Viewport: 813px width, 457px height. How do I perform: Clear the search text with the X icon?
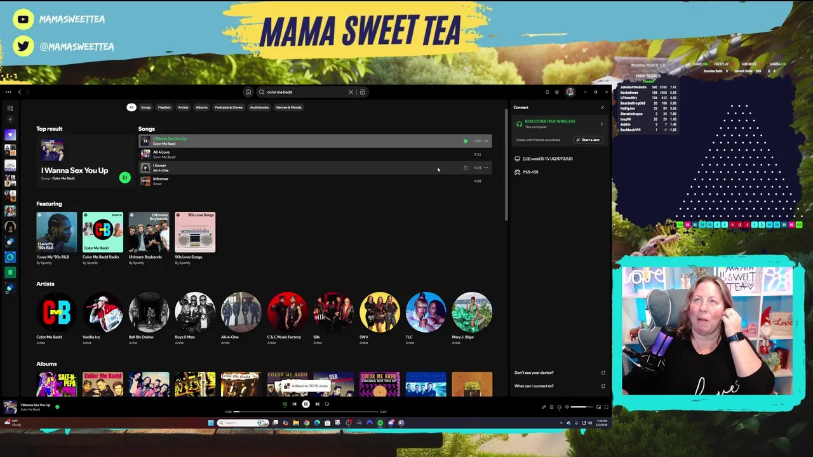coord(351,92)
